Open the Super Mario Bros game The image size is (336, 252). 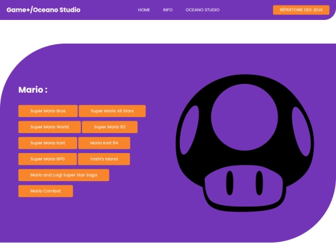(48, 111)
